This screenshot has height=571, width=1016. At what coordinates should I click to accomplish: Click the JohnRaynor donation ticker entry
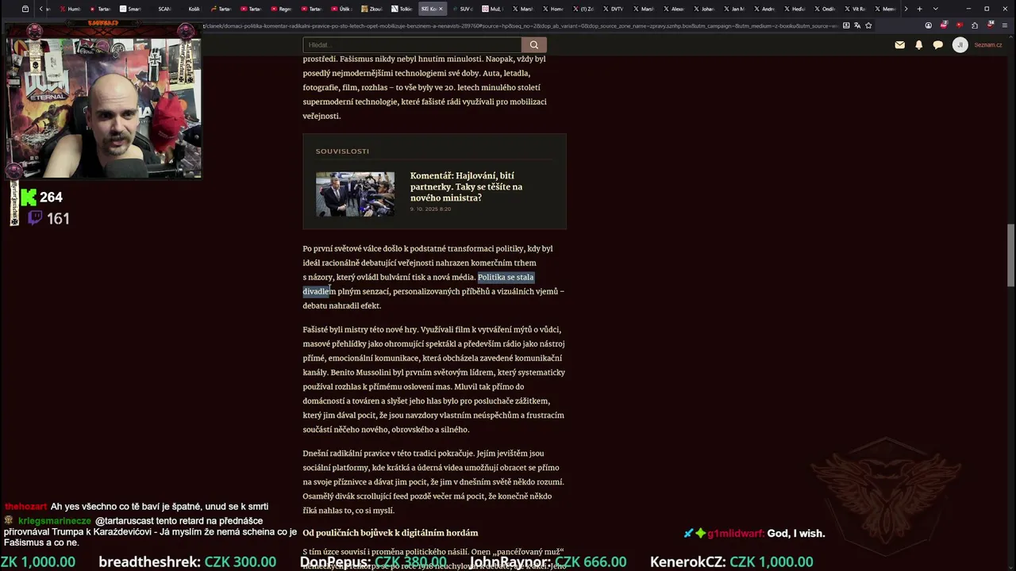click(548, 561)
